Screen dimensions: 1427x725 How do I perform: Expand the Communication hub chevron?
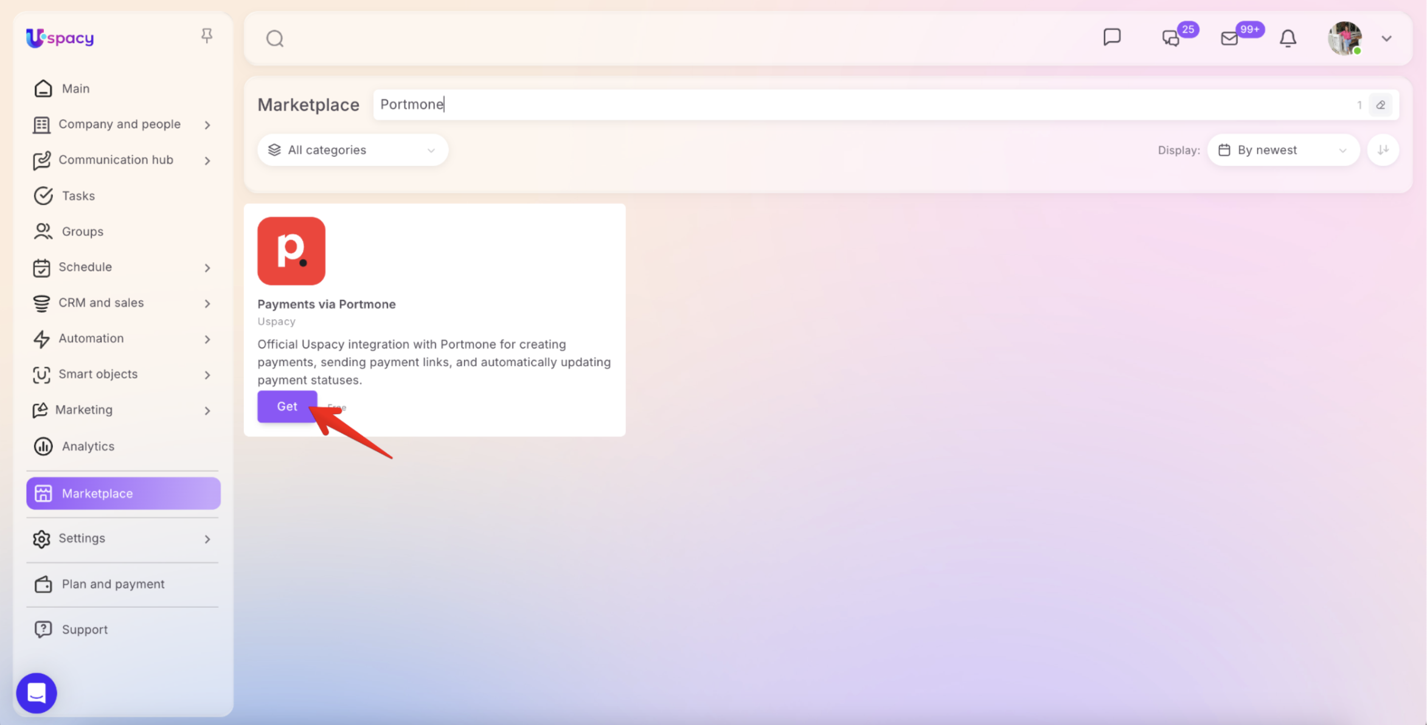tap(207, 161)
